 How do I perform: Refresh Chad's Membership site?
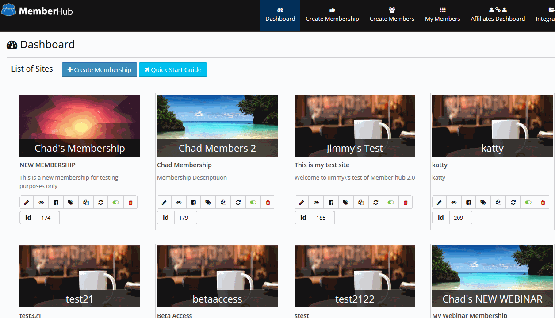pos(101,202)
